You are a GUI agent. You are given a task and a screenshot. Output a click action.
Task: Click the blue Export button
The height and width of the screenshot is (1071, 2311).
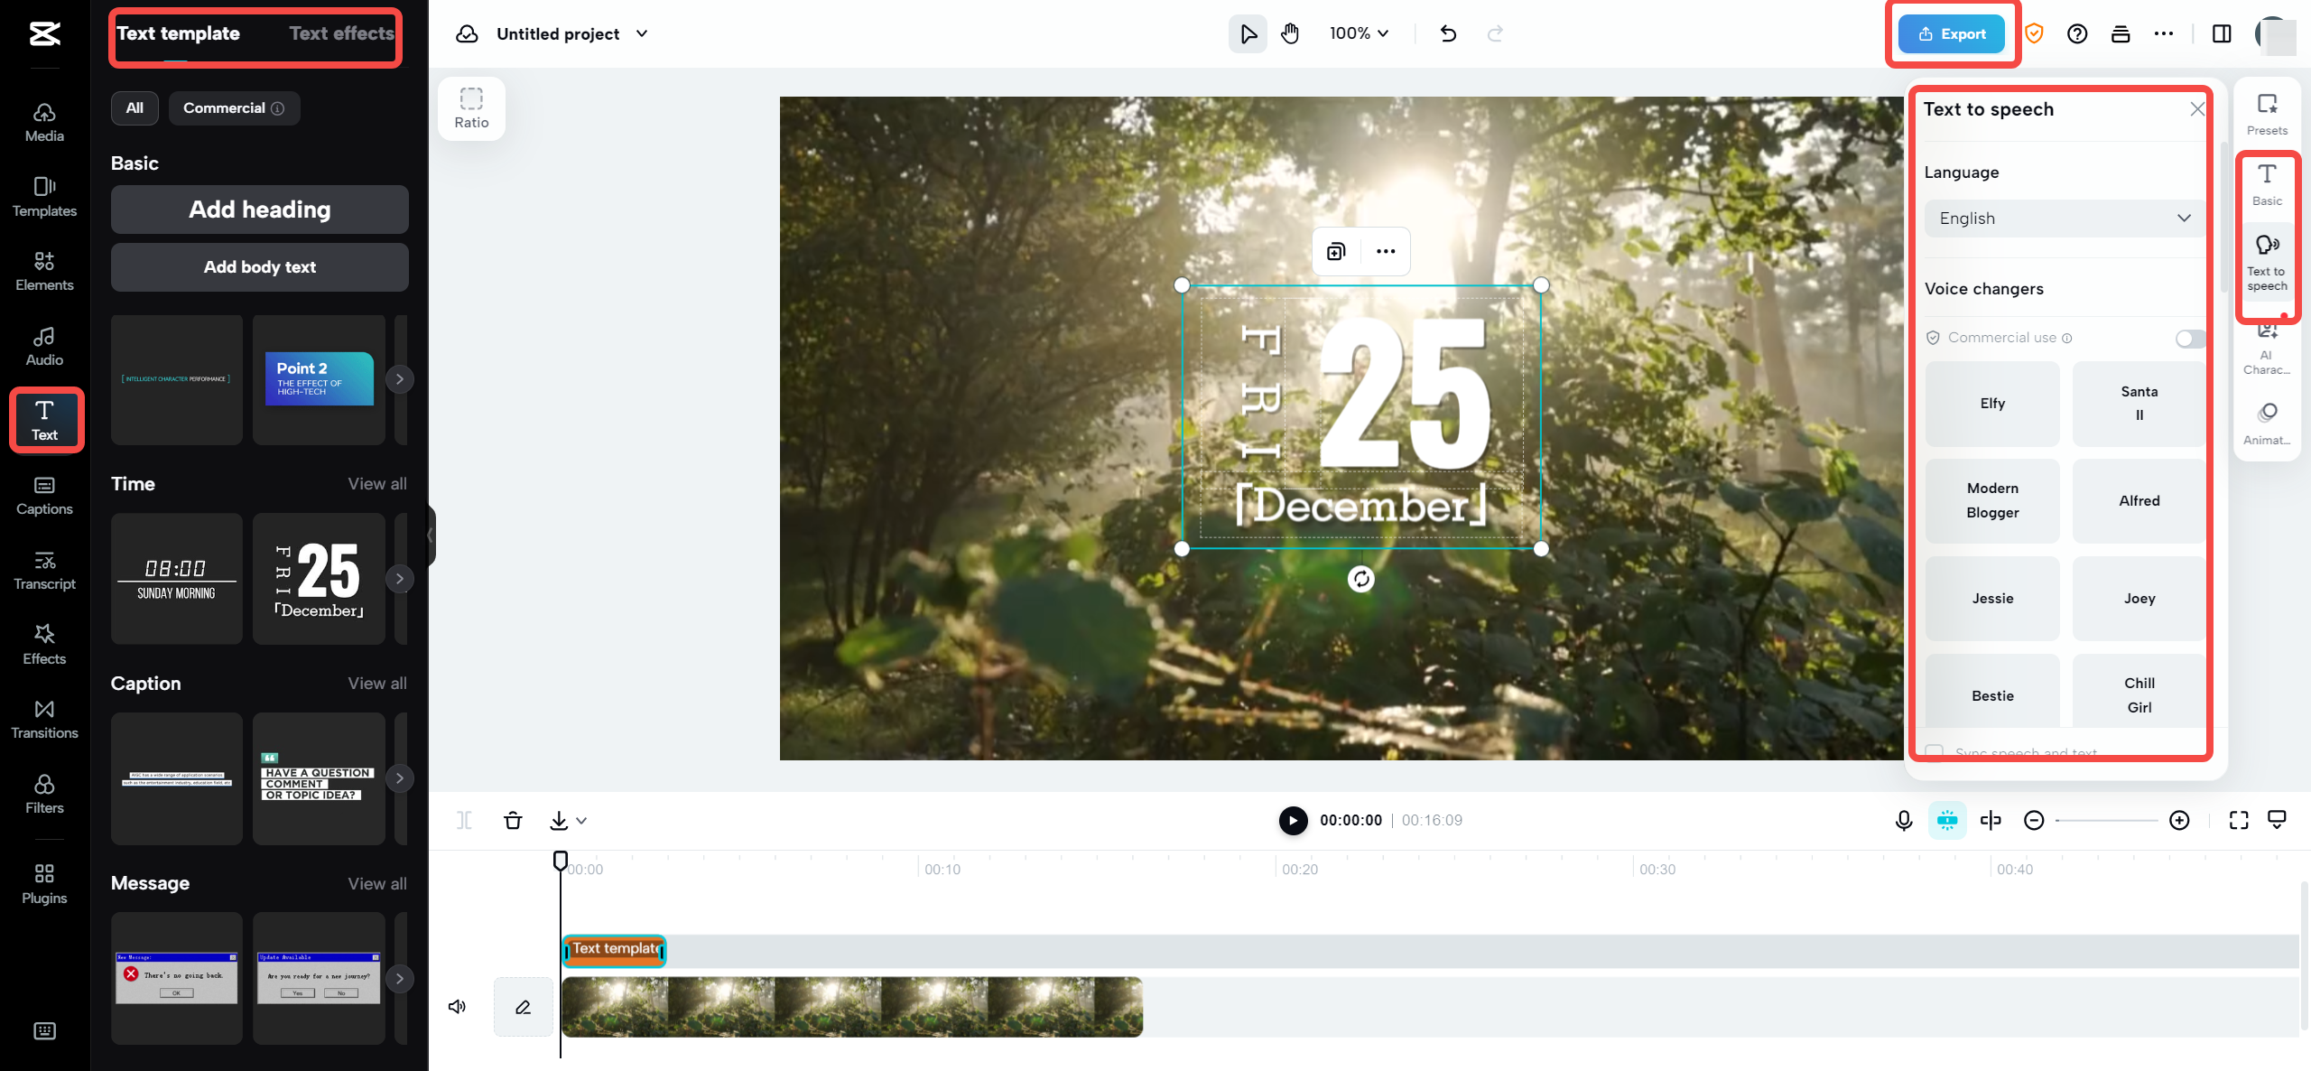(1952, 34)
